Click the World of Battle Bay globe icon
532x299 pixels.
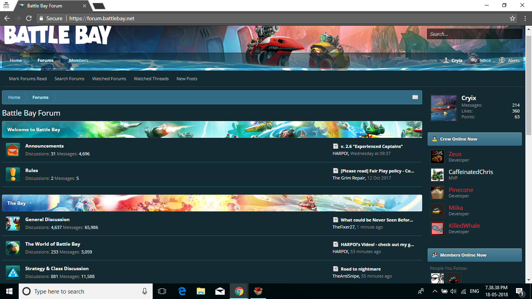click(x=12, y=248)
